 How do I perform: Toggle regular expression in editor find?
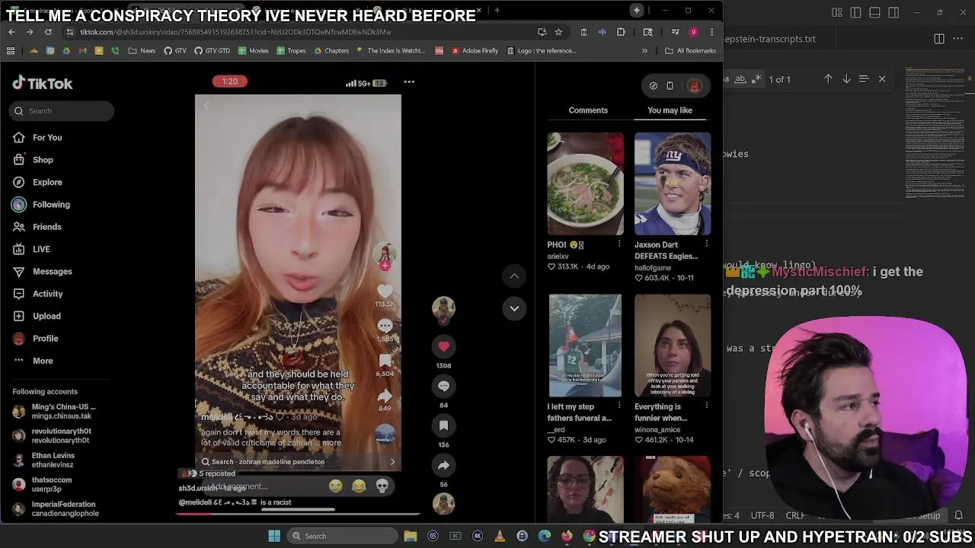click(x=757, y=79)
